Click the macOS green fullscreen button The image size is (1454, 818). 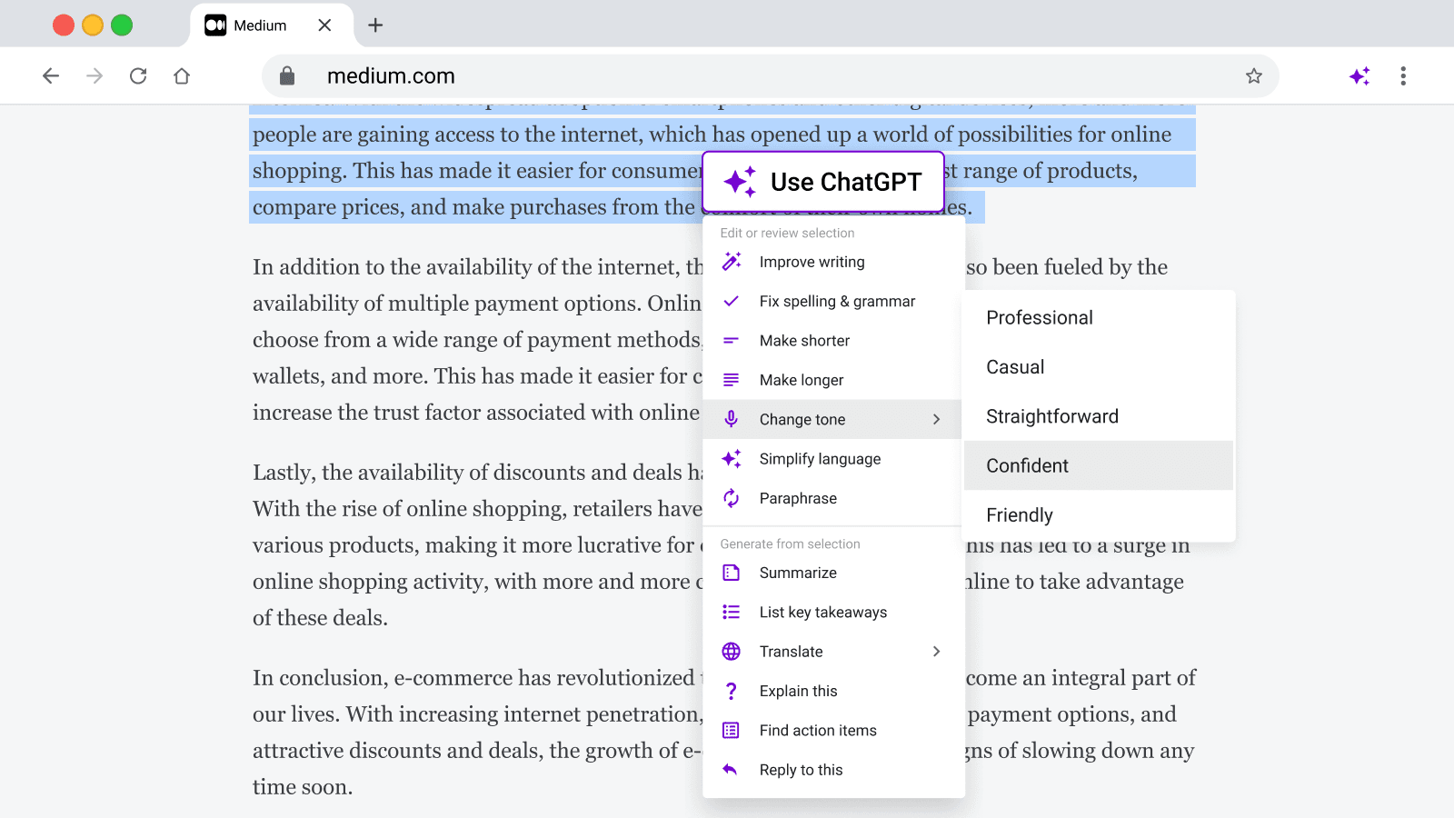coord(122,25)
